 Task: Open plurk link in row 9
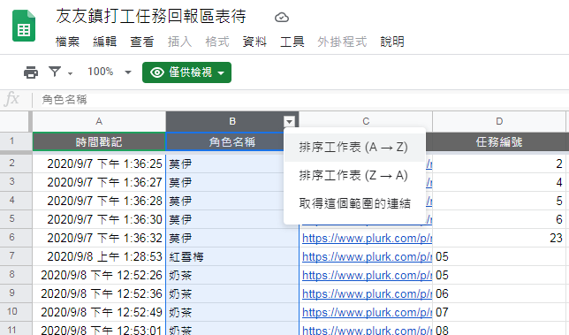[x=367, y=293]
